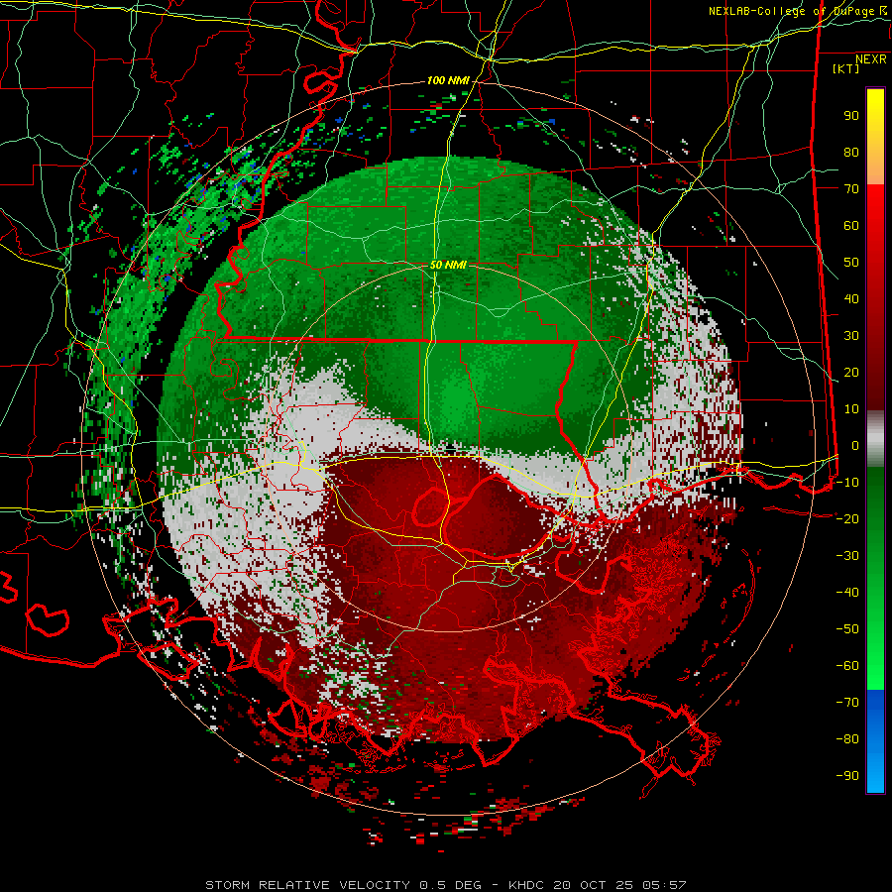Click the positive 20 scale label
The width and height of the screenshot is (892, 892).
click(x=851, y=373)
